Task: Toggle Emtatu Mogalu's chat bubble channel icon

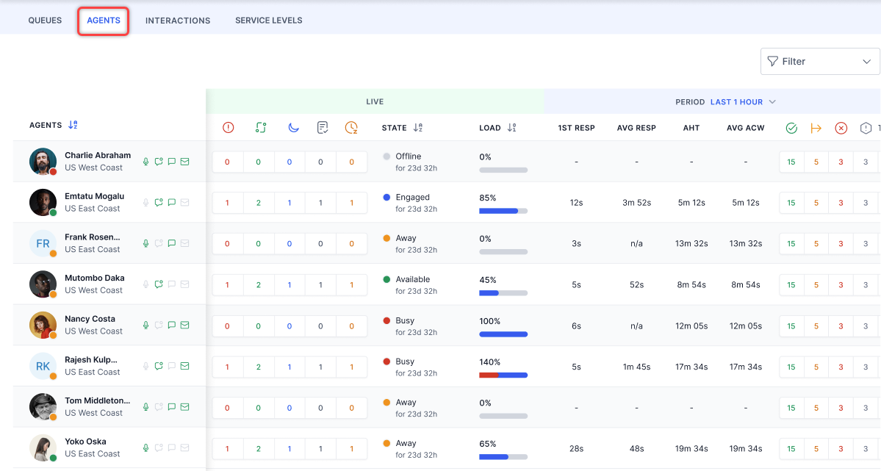Action: point(171,203)
